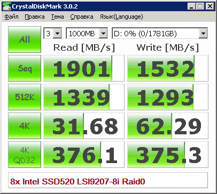Minimize the CrystalDiskMark window
Image resolution: width=217 pixels, height=194 pixels.
(x=191, y=6)
